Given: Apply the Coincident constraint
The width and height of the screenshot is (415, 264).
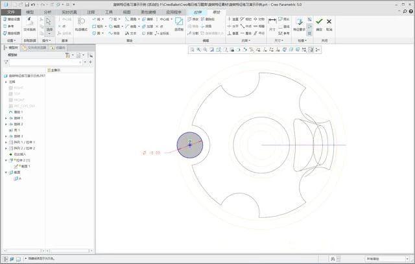Looking at the screenshot, I should click(246, 33).
